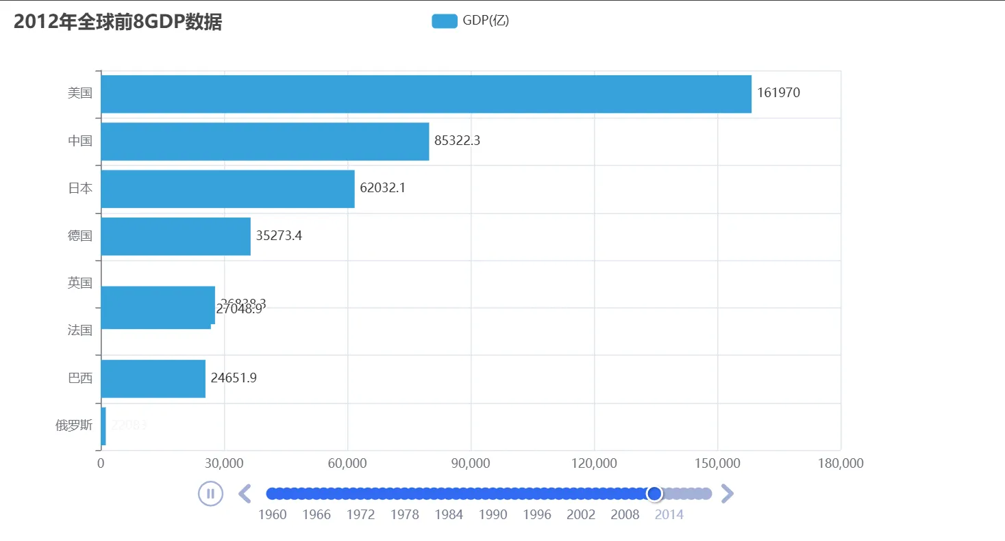Toggle the GDP(亿) legend series
1005x541 pixels.
pyautogui.click(x=486, y=21)
